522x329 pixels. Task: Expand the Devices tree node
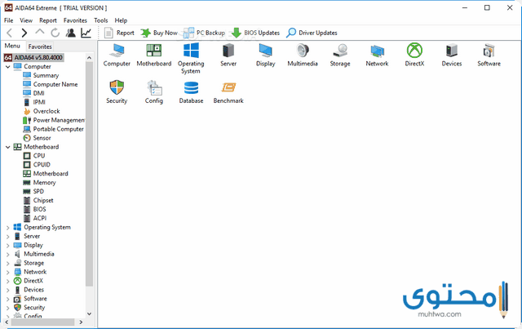click(7, 290)
